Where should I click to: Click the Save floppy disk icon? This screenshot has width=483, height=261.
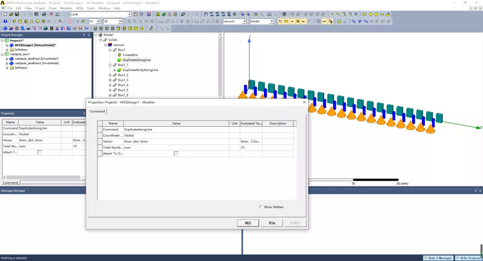click(x=17, y=14)
